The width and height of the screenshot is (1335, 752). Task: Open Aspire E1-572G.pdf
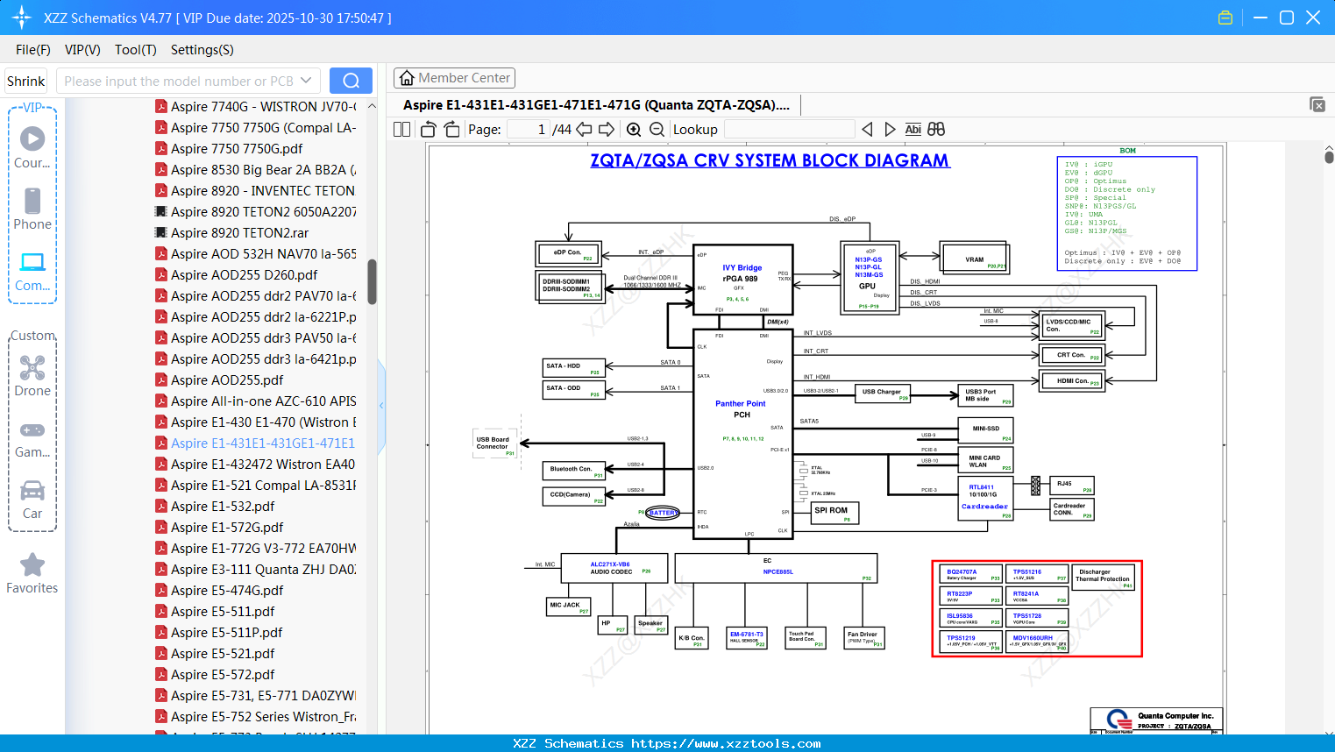[x=220, y=527]
